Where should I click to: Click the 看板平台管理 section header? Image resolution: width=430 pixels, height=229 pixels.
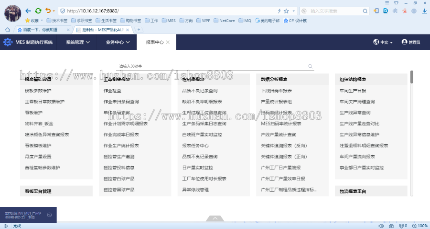click(x=56, y=191)
